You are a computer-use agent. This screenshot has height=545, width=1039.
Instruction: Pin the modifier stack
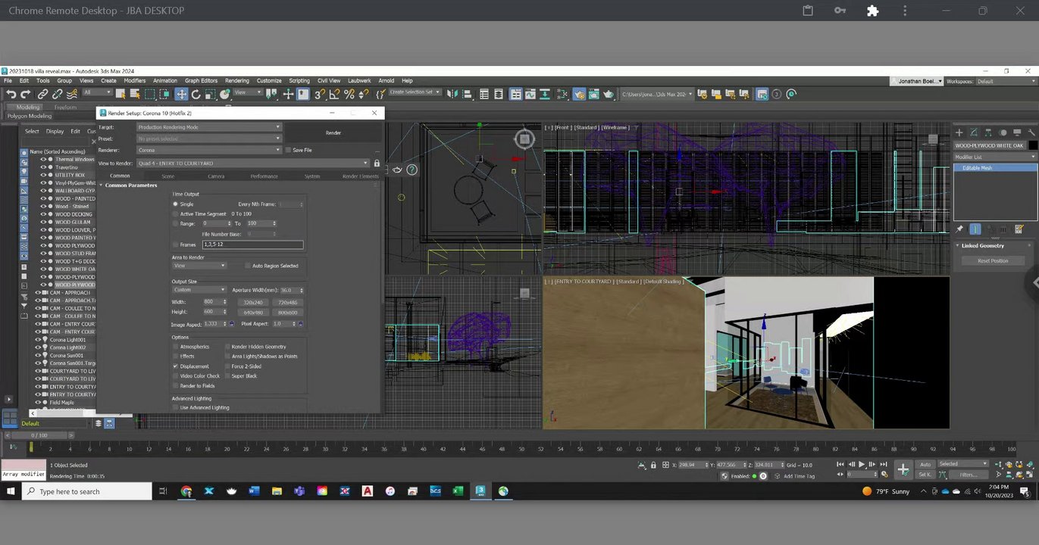coord(959,229)
